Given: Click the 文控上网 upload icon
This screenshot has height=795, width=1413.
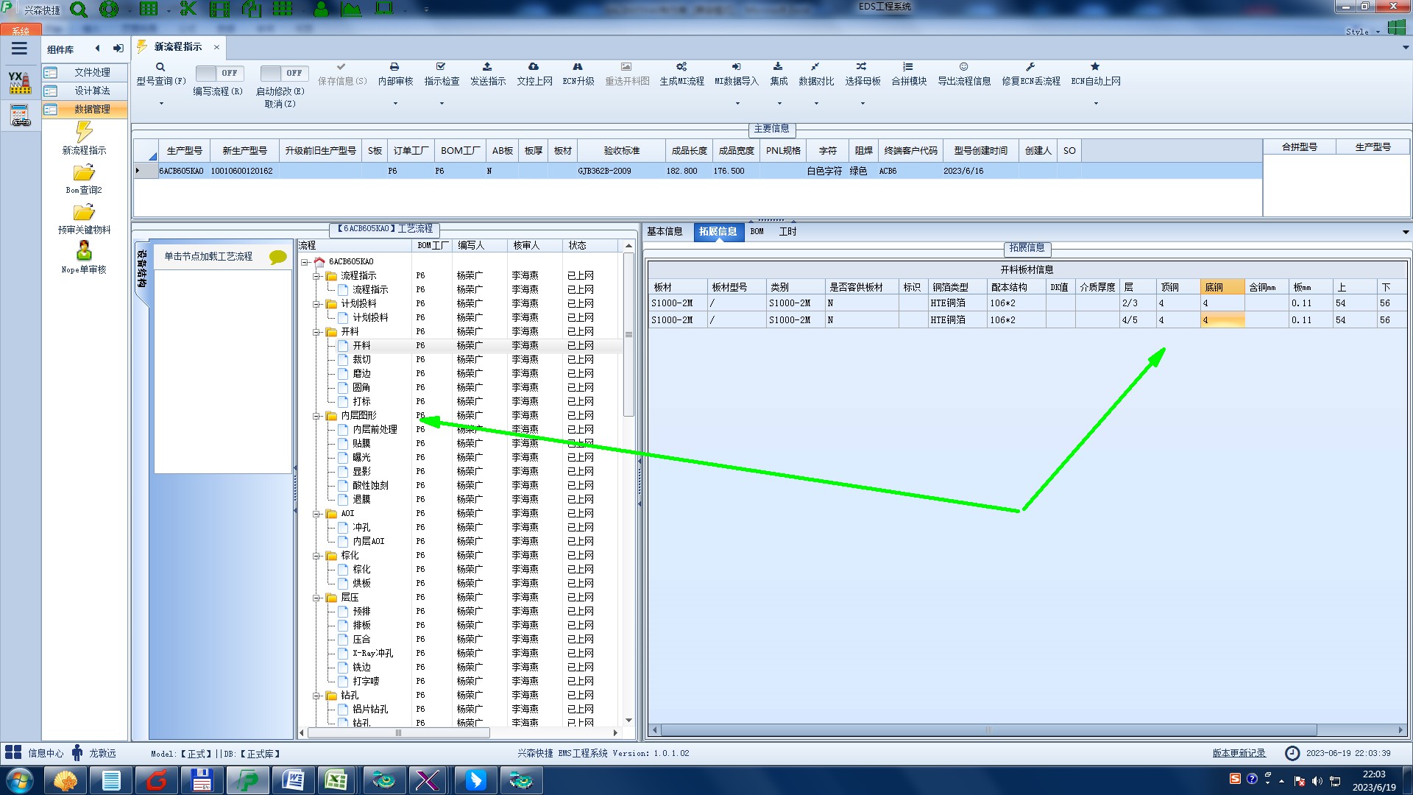Looking at the screenshot, I should click(x=534, y=67).
